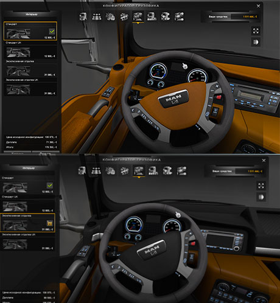Click the Стандарт UK label in top list

pos(13,43)
